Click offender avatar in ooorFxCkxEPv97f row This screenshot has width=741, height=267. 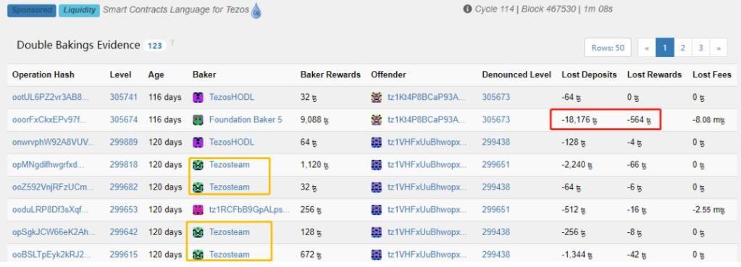click(x=377, y=120)
